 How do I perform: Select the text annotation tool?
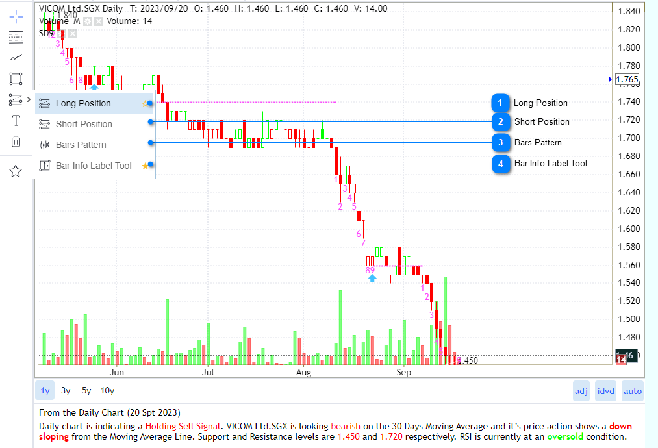tap(16, 120)
